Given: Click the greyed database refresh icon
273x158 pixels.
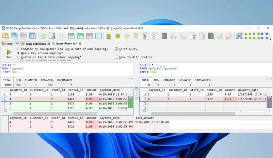Looking at the screenshot, I should [x=43, y=36].
